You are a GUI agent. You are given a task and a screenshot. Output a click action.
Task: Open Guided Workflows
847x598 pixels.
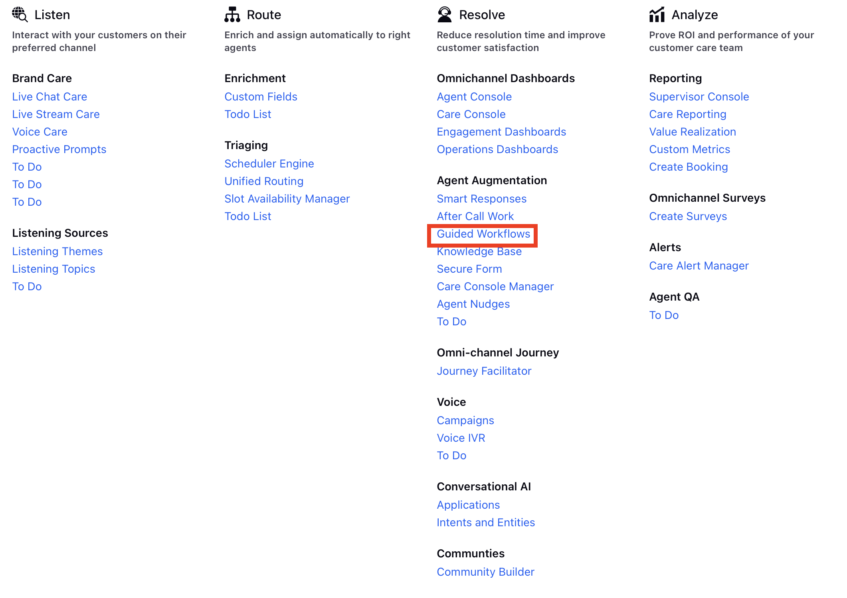point(483,234)
